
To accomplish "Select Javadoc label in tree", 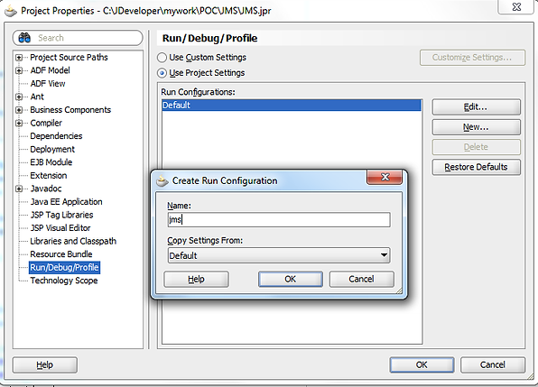I will coord(46,189).
